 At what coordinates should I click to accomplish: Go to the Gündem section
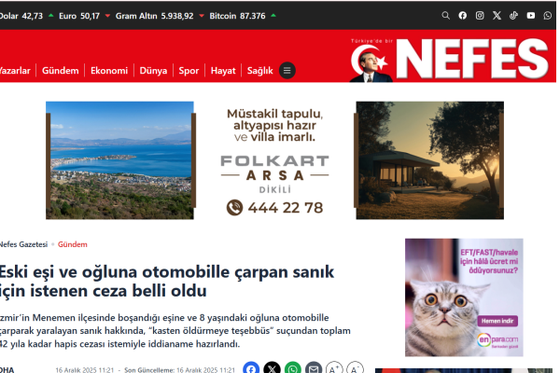(x=61, y=71)
